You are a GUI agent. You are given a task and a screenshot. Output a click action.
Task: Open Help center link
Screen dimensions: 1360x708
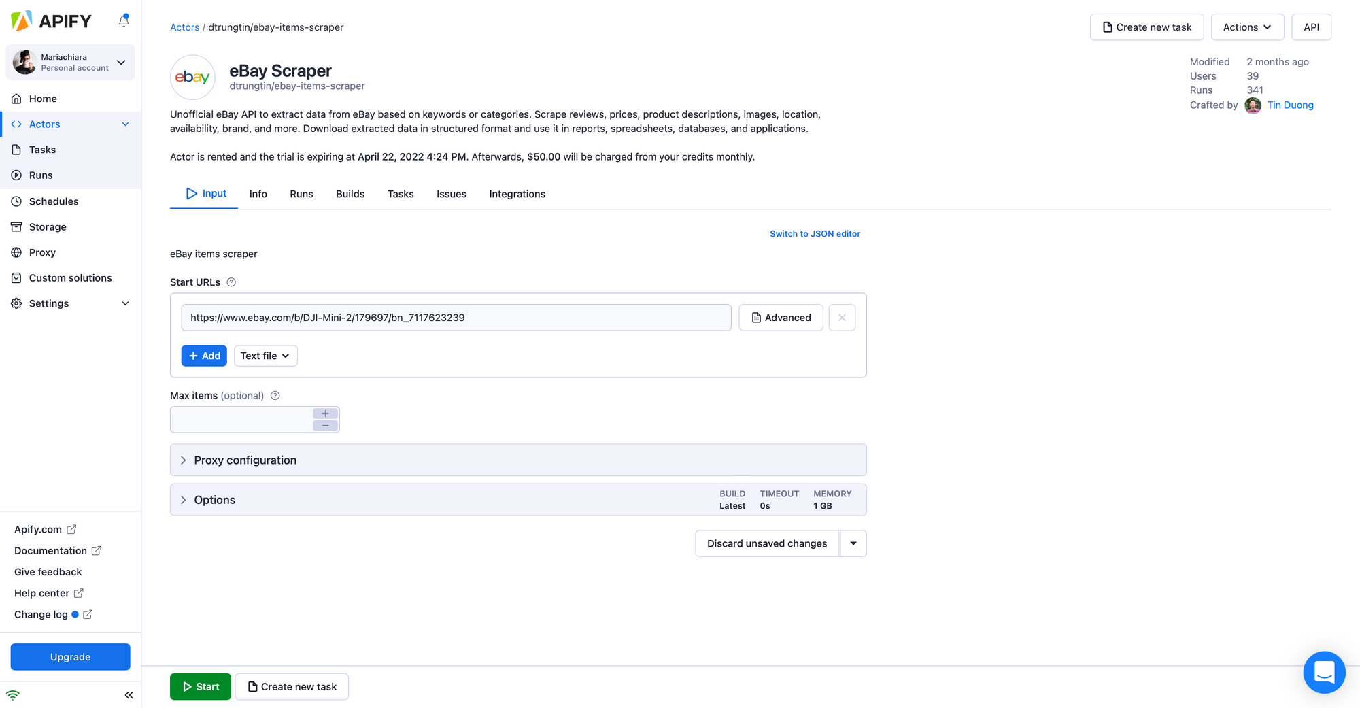pyautogui.click(x=49, y=593)
